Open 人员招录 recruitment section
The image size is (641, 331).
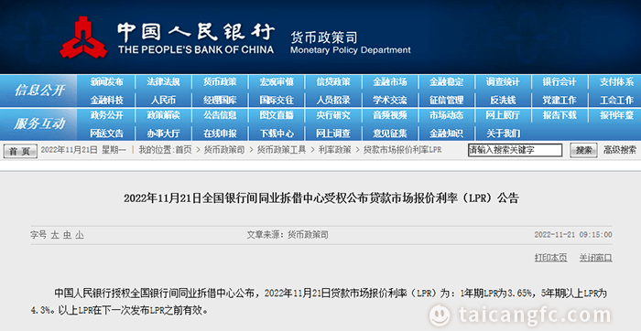click(333, 100)
